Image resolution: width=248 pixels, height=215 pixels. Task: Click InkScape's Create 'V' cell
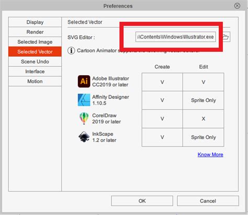[x=162, y=137]
